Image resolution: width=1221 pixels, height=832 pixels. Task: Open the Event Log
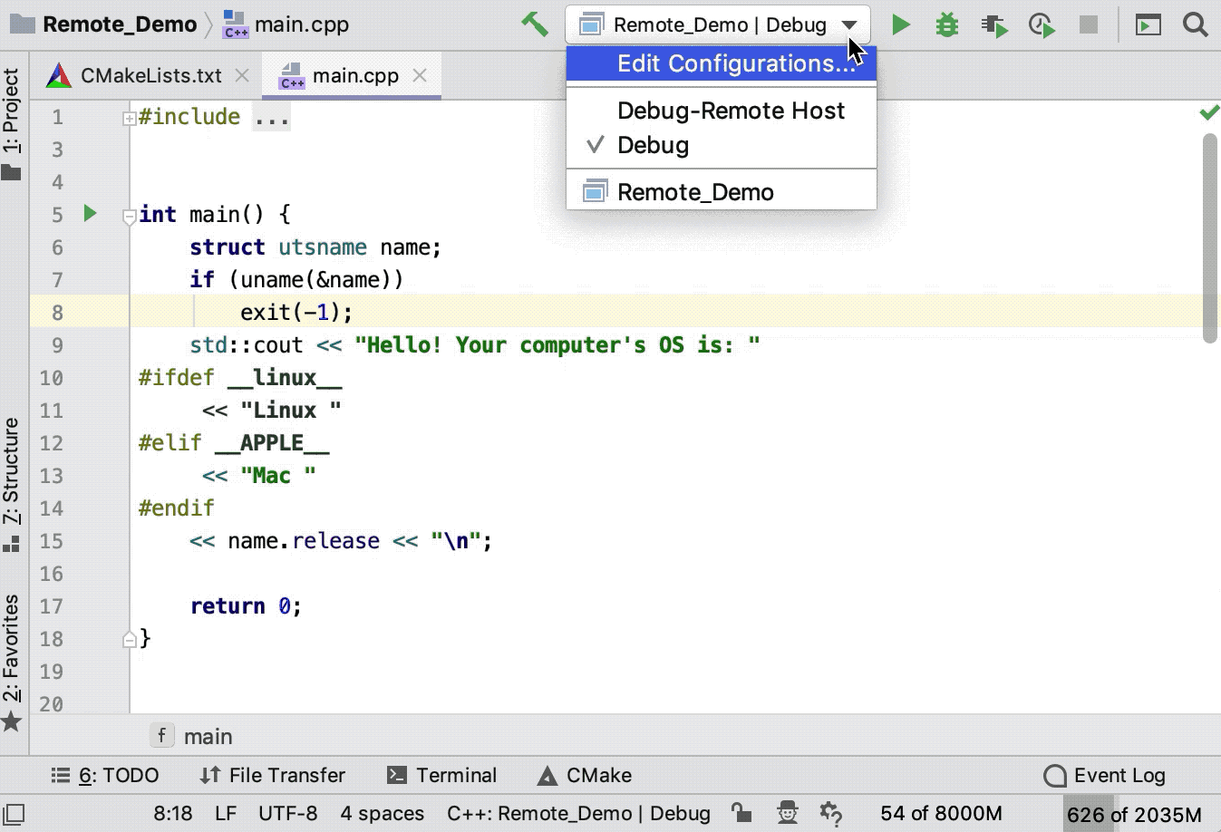1106,775
